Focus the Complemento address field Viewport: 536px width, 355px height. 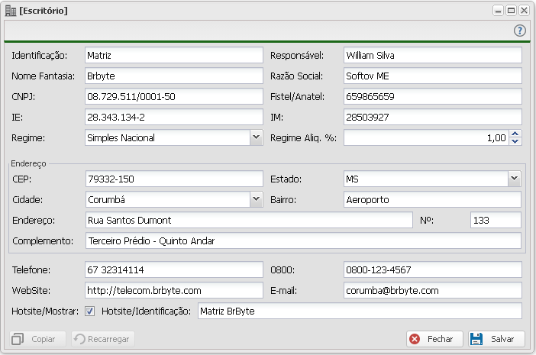point(302,241)
